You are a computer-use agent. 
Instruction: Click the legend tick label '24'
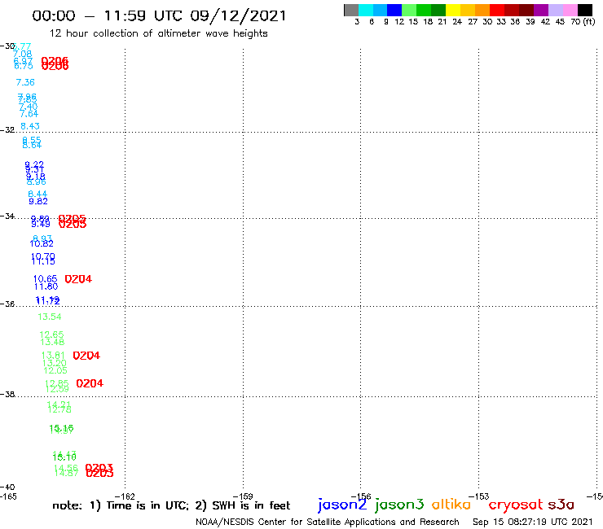point(457,22)
